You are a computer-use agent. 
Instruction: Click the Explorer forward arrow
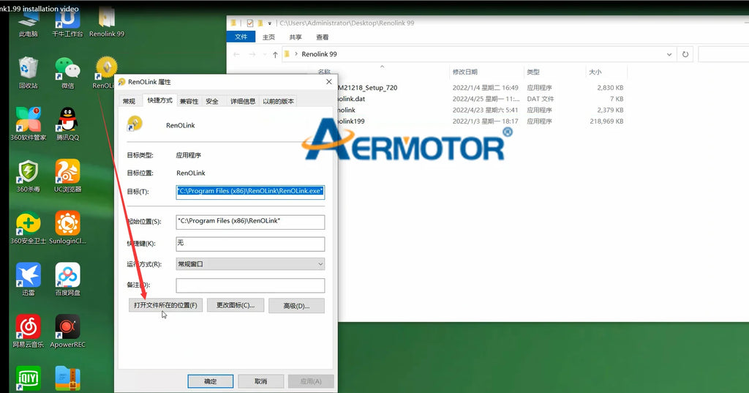pyautogui.click(x=252, y=54)
